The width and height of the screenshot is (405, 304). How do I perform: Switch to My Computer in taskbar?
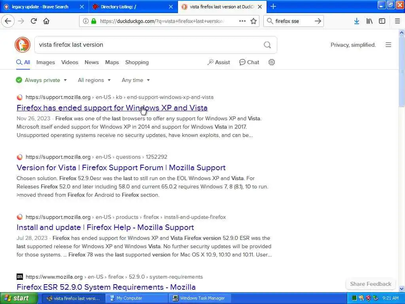click(136, 298)
